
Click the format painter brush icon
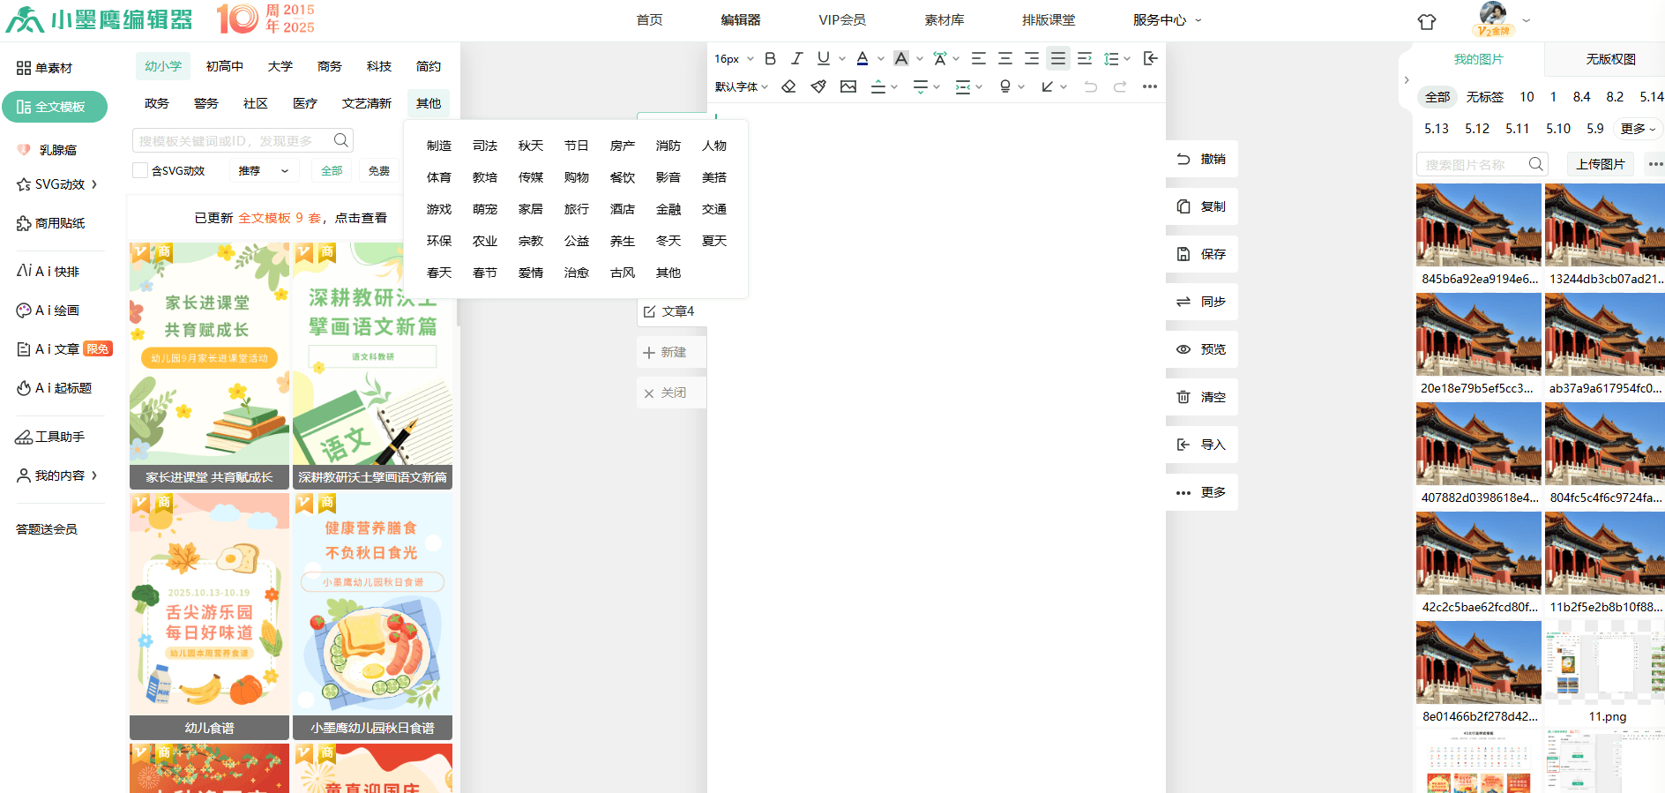click(818, 86)
